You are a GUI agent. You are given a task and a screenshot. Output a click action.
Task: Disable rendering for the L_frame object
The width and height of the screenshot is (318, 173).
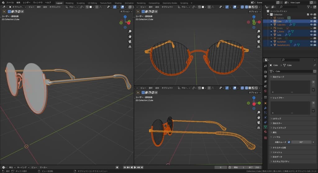tap(315, 32)
